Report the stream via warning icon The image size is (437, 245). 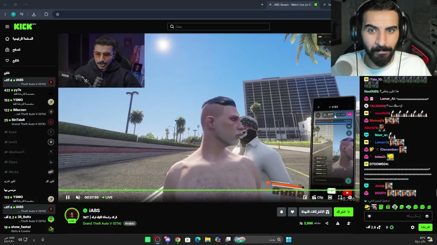(x=338, y=223)
